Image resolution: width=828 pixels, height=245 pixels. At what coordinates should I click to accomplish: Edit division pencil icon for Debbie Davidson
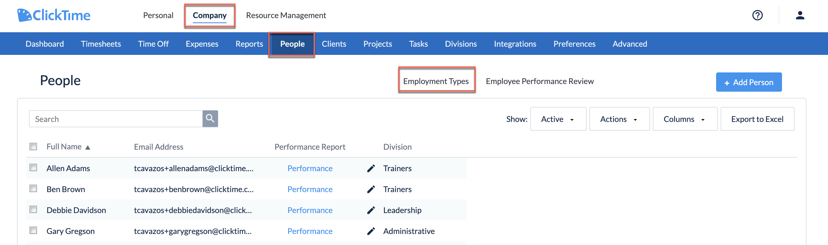371,210
